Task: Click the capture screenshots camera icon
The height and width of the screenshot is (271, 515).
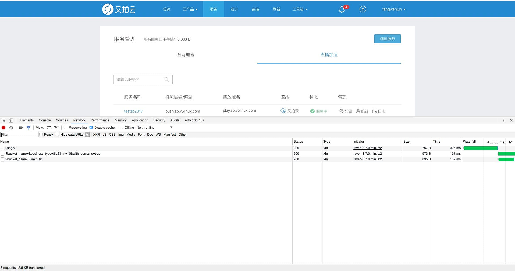Action: tap(21, 128)
